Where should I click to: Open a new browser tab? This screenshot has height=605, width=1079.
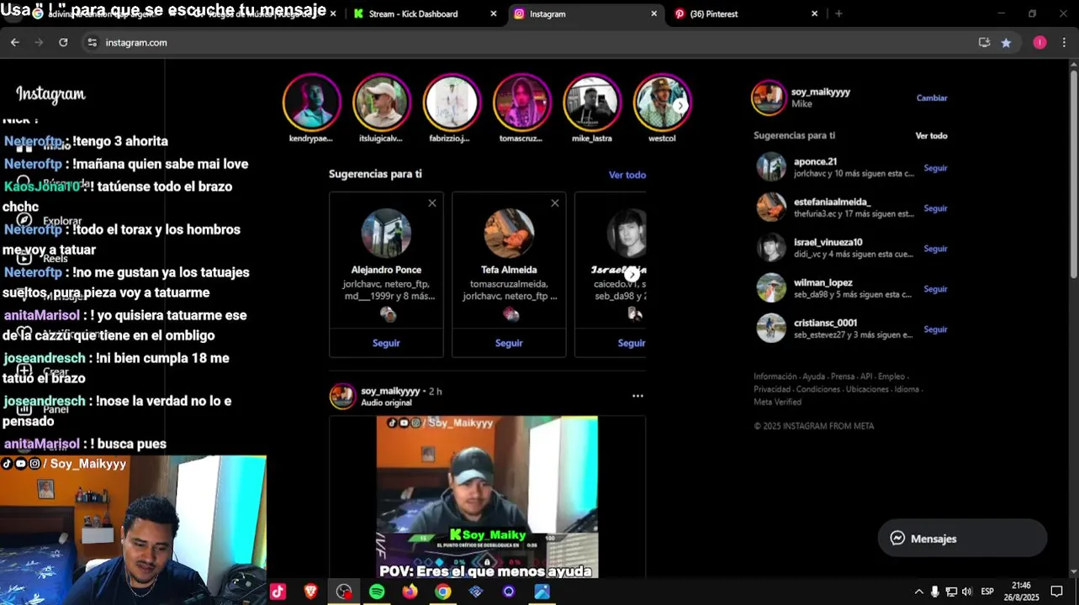(838, 13)
